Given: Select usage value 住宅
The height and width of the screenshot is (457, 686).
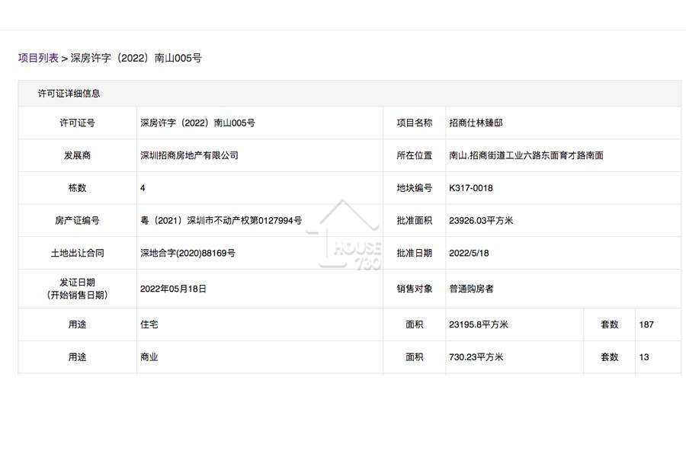Looking at the screenshot, I should pos(149,324).
